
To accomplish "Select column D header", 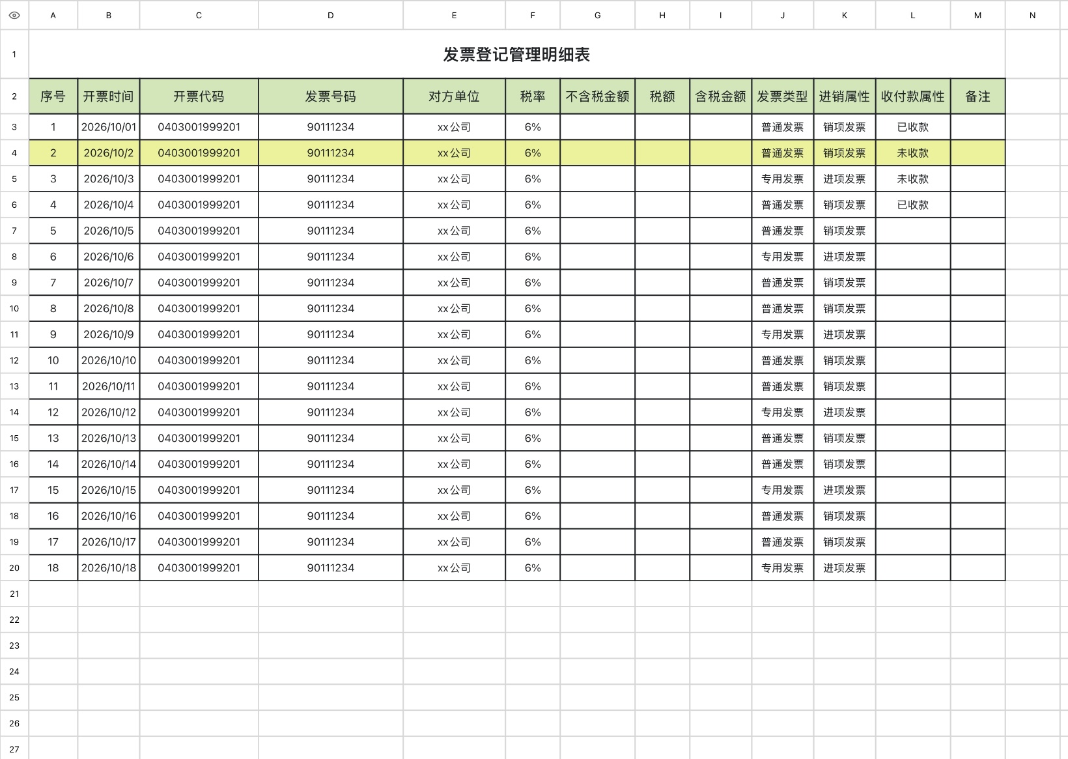I will pyautogui.click(x=331, y=15).
